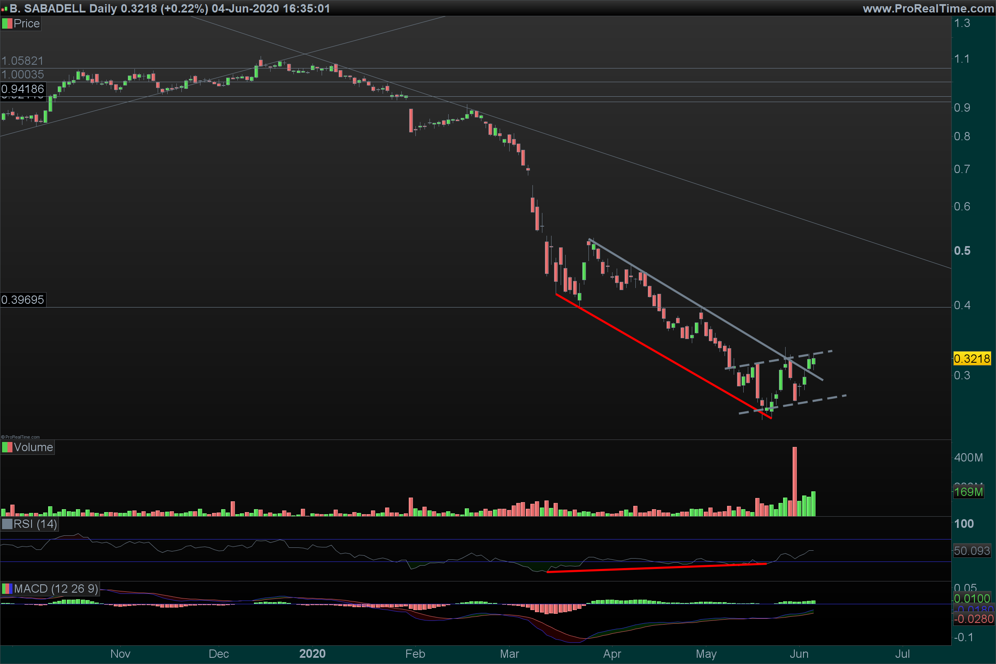Image resolution: width=996 pixels, height=664 pixels.
Task: Open the MACD (12 26 9) settings label
Action: click(56, 588)
